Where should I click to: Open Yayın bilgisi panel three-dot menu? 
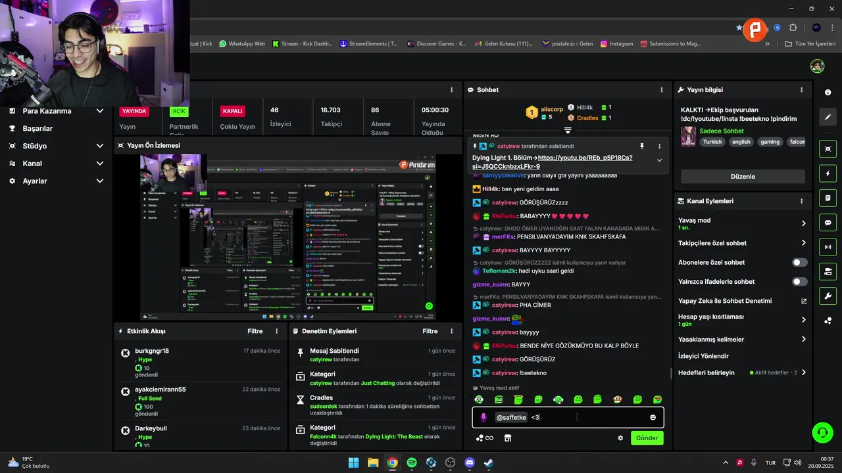(801, 90)
